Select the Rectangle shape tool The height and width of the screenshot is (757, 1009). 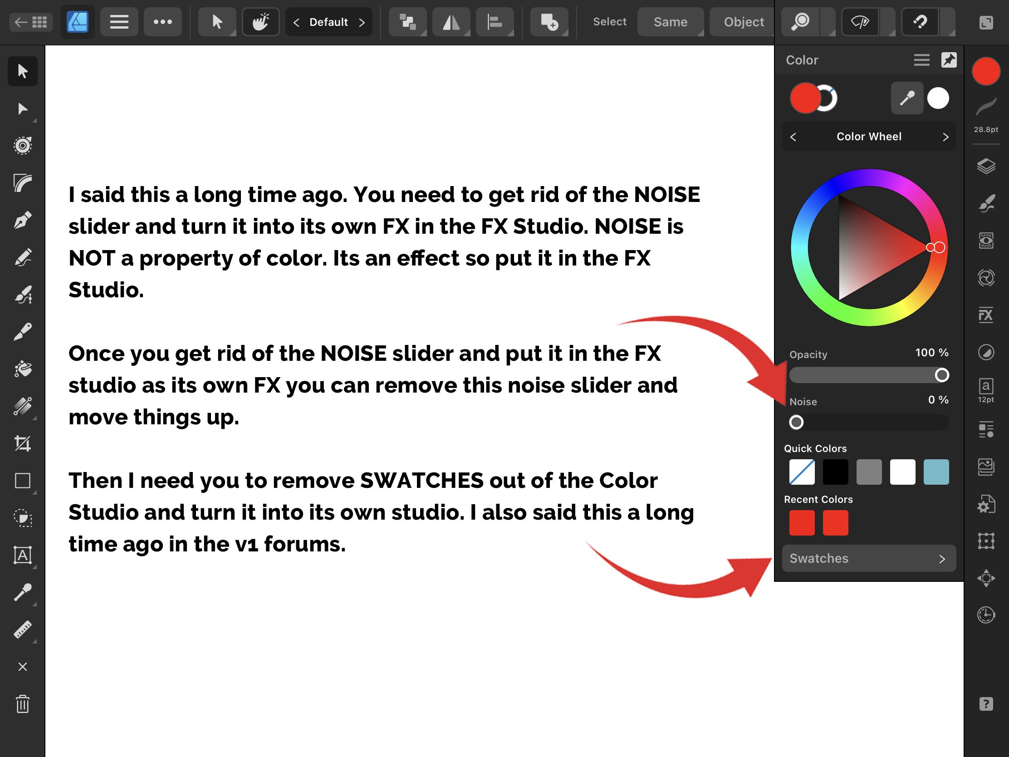22,481
